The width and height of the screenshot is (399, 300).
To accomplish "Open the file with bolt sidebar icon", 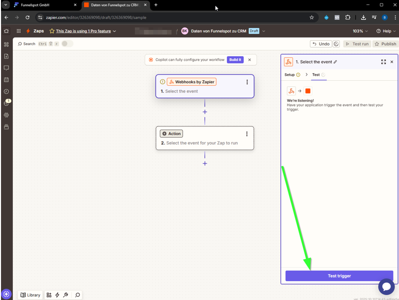I will tap(6, 56).
